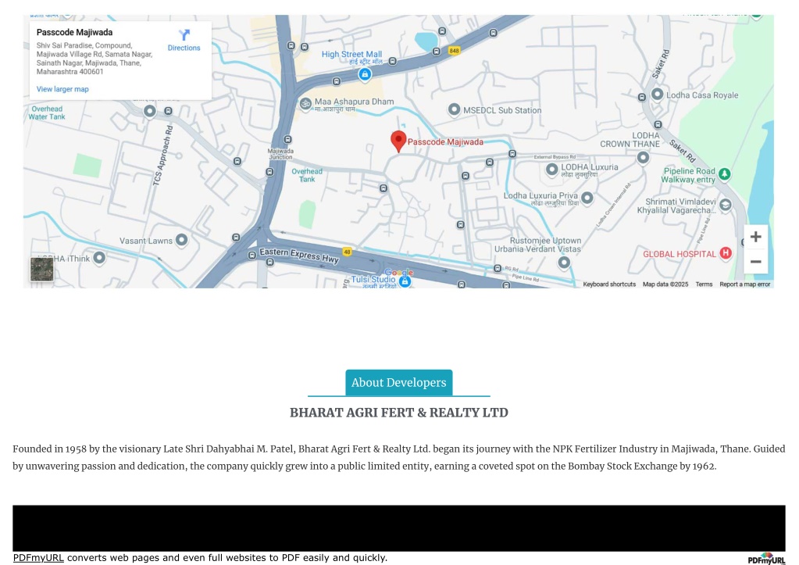Click the Majiwada Junction map label
799x565 pixels.
(x=280, y=154)
